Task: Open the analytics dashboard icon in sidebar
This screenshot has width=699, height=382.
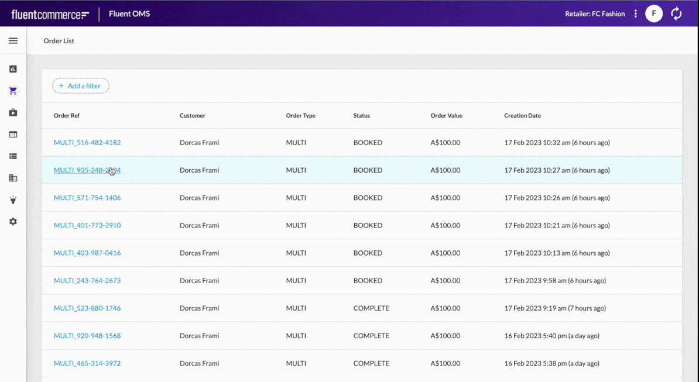Action: pyautogui.click(x=13, y=68)
